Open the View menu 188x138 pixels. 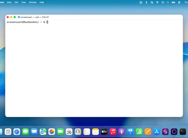point(23,2)
